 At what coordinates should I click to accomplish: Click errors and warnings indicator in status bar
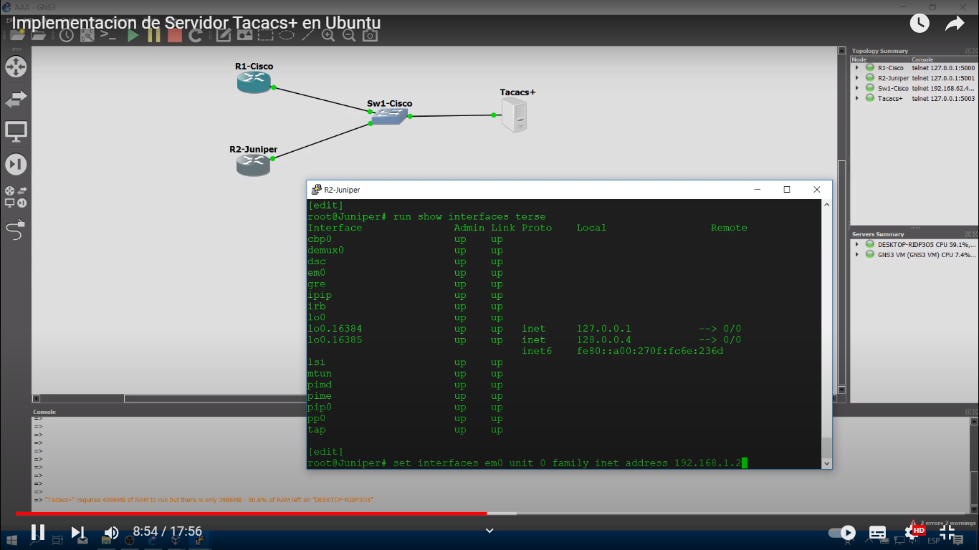tap(941, 523)
